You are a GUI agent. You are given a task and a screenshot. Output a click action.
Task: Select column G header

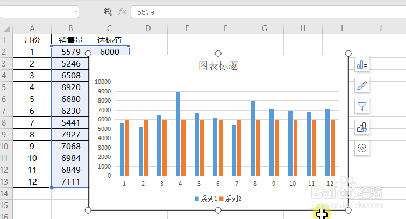click(x=265, y=28)
